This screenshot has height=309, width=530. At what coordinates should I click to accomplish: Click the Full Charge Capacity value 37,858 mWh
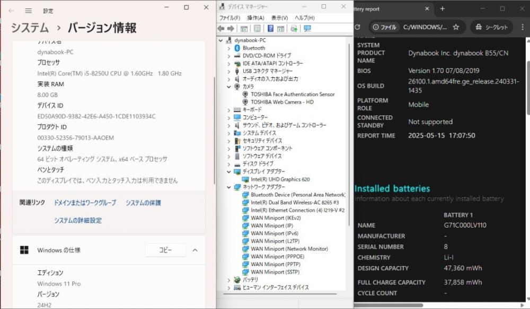point(463,283)
